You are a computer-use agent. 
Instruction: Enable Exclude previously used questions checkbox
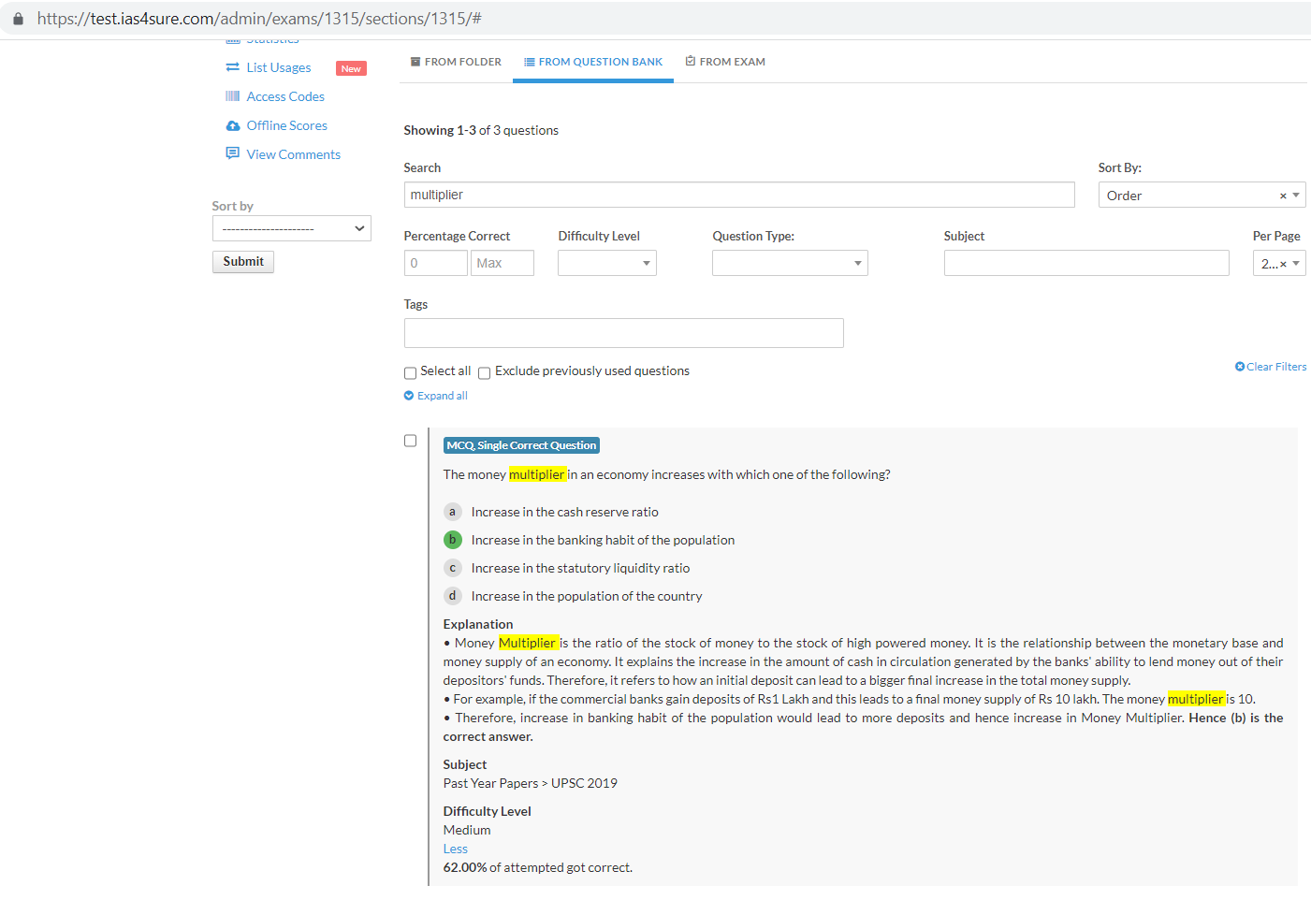click(485, 373)
